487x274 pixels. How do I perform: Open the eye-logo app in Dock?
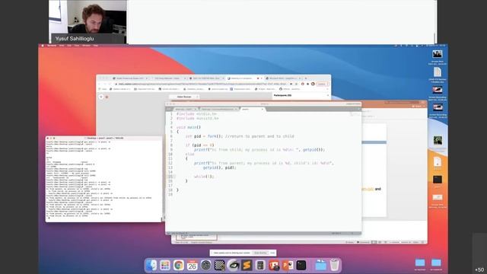(x=234, y=266)
